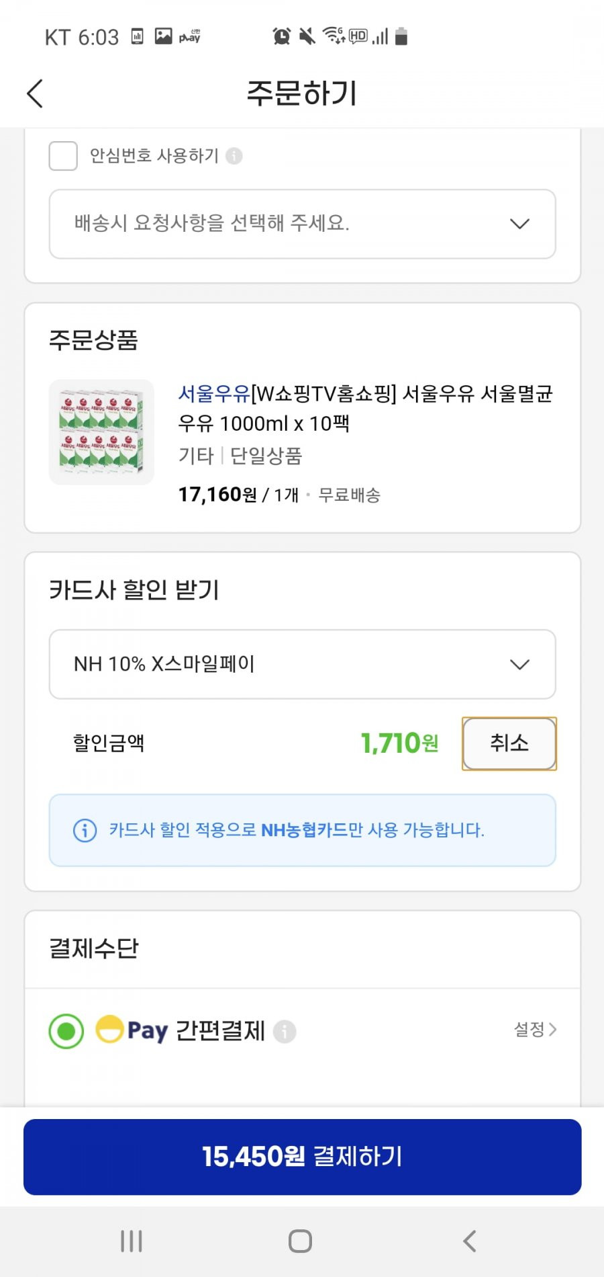Image resolution: width=604 pixels, height=1277 pixels.
Task: Tap Android home navigation button
Action: (x=300, y=1241)
